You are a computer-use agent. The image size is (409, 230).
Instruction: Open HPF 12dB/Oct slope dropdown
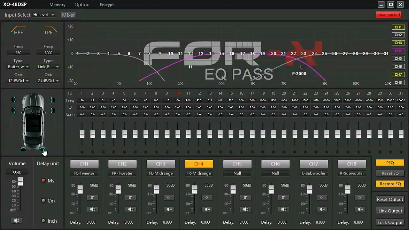[18, 81]
